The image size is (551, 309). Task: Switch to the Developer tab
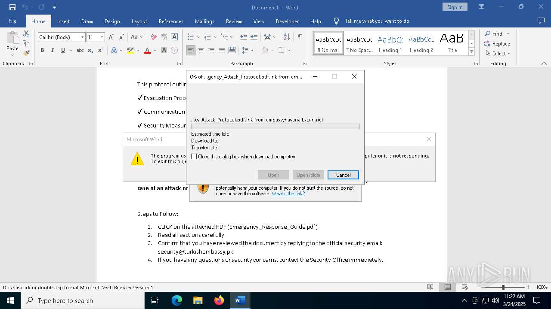(287, 21)
